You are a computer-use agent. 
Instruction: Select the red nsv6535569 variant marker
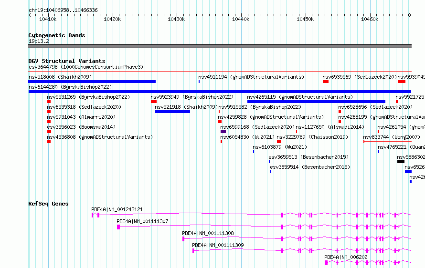(326, 82)
